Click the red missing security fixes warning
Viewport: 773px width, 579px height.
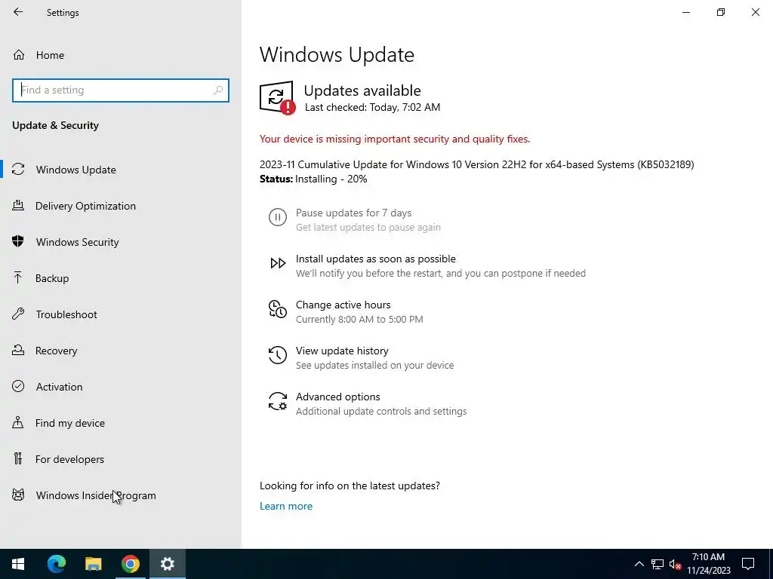395,139
